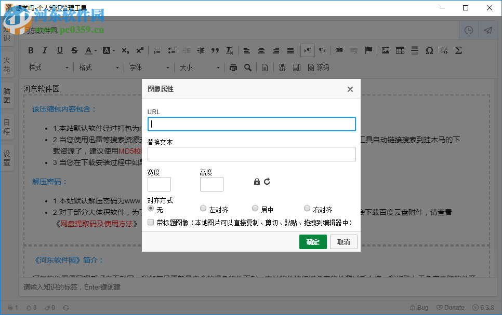Enable the 带标题图像 checkbox
The image size is (502, 315).
(150, 222)
